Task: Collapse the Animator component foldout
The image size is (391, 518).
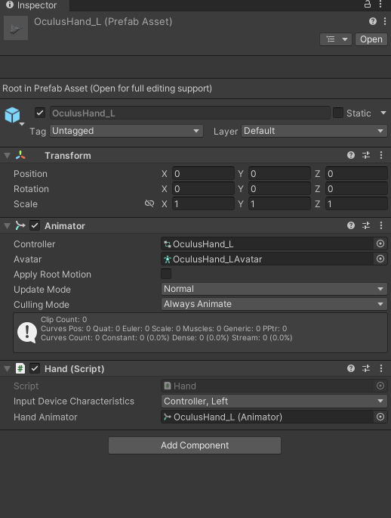Action: (x=7, y=226)
